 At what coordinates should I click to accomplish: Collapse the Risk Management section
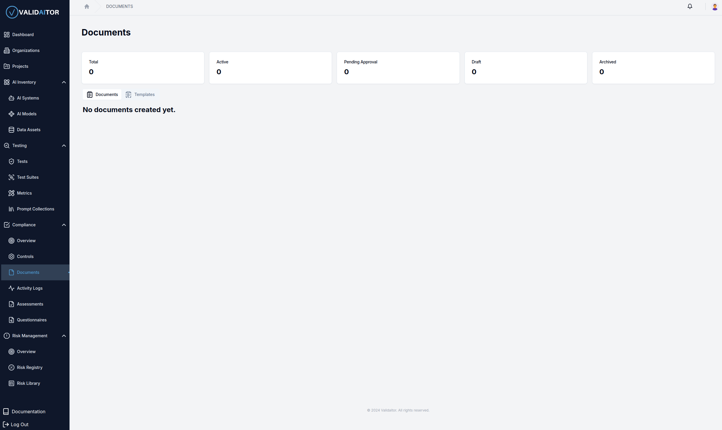(x=64, y=336)
